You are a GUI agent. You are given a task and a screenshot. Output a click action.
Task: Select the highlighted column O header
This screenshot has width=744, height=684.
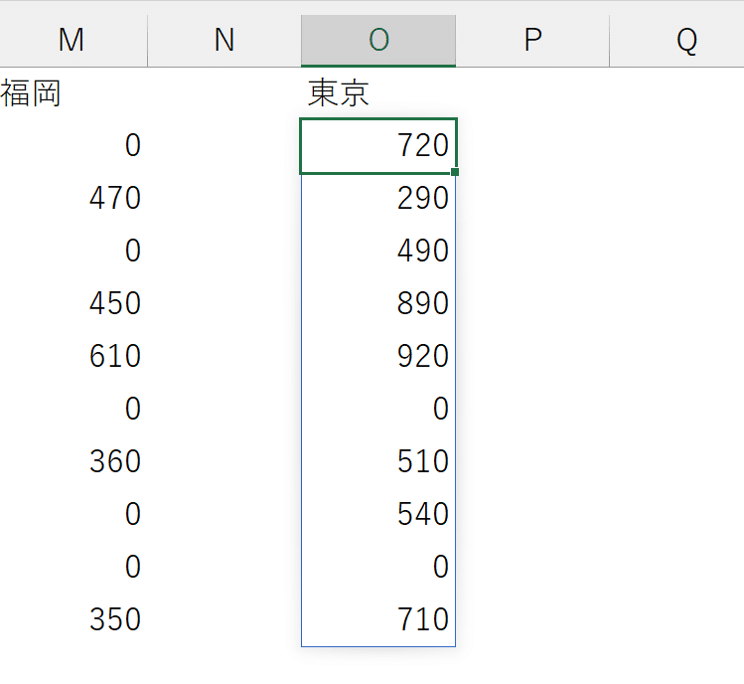point(378,41)
